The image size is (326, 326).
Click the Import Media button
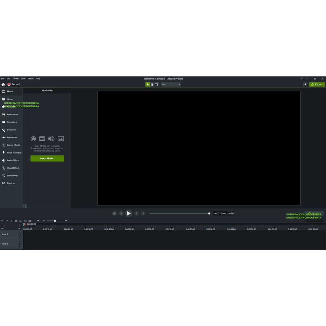47,159
